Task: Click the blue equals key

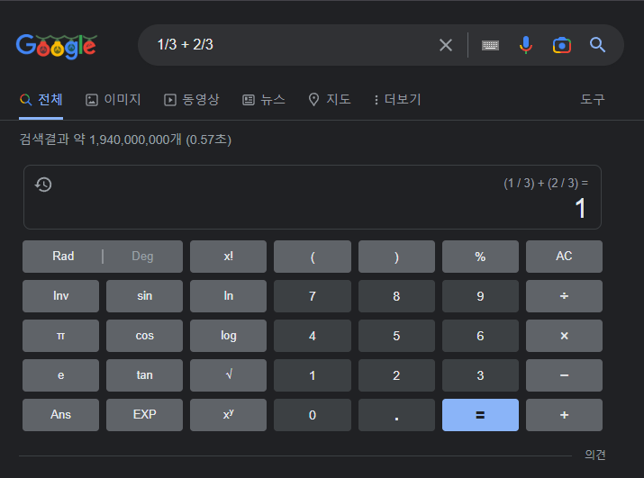Action: [x=480, y=415]
